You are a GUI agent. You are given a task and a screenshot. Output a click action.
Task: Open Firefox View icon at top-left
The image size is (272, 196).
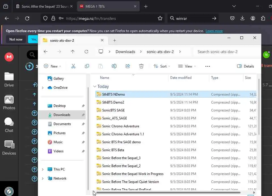click(x=6, y=7)
